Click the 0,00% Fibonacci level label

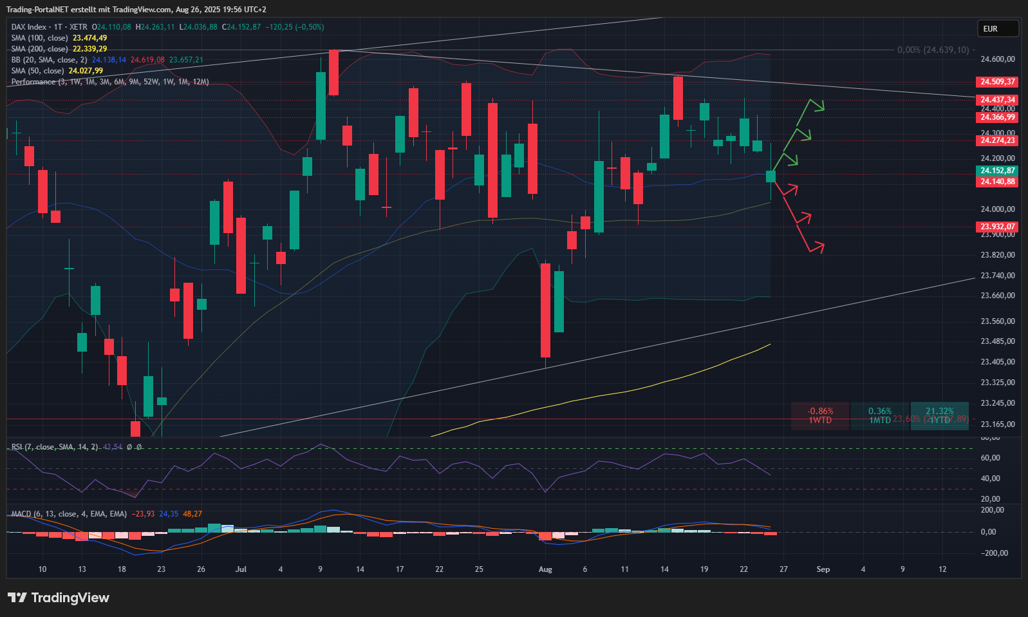(x=933, y=50)
